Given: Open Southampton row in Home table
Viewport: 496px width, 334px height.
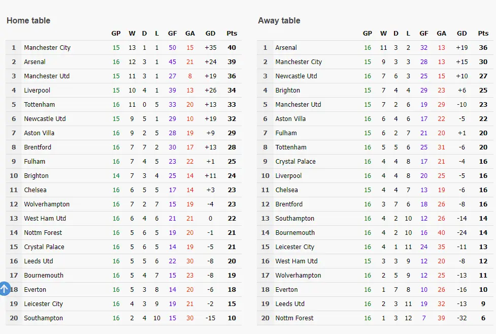Looking at the screenshot, I should point(44,318).
